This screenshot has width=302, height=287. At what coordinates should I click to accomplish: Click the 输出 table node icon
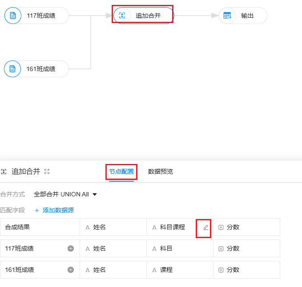(228, 16)
